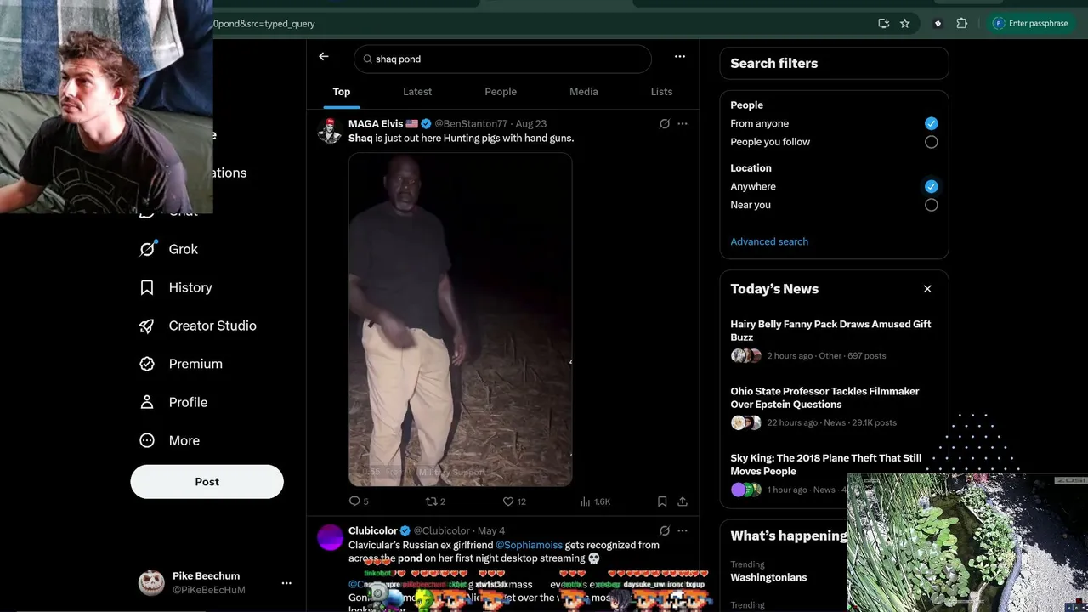Open Clubicolor profile avatar
The height and width of the screenshot is (612, 1088).
[330, 538]
